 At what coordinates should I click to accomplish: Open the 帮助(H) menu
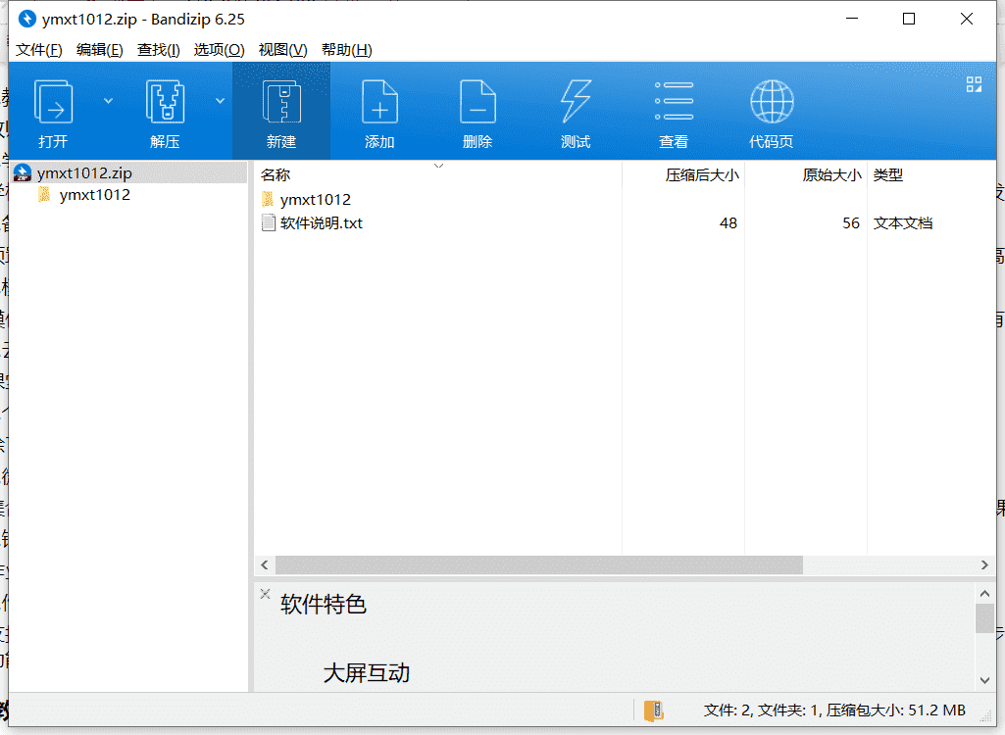click(x=347, y=50)
